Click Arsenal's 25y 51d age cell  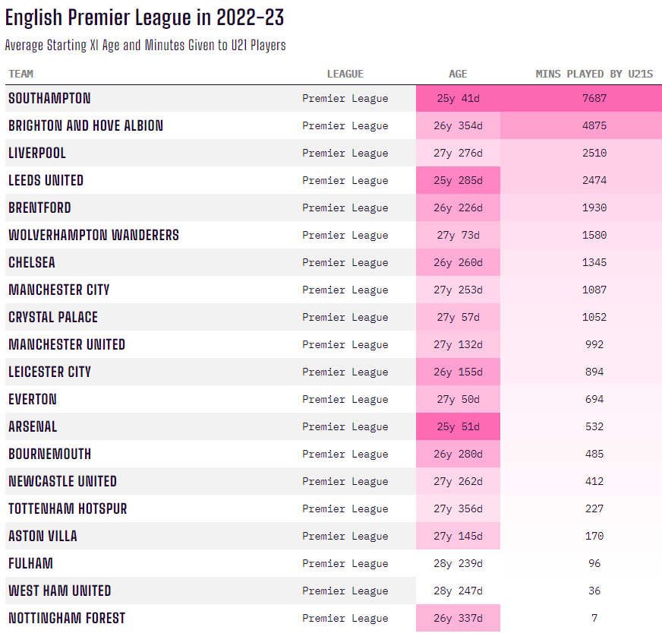coord(458,426)
